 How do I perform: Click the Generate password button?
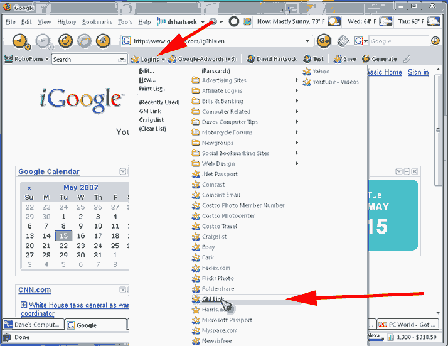click(380, 59)
